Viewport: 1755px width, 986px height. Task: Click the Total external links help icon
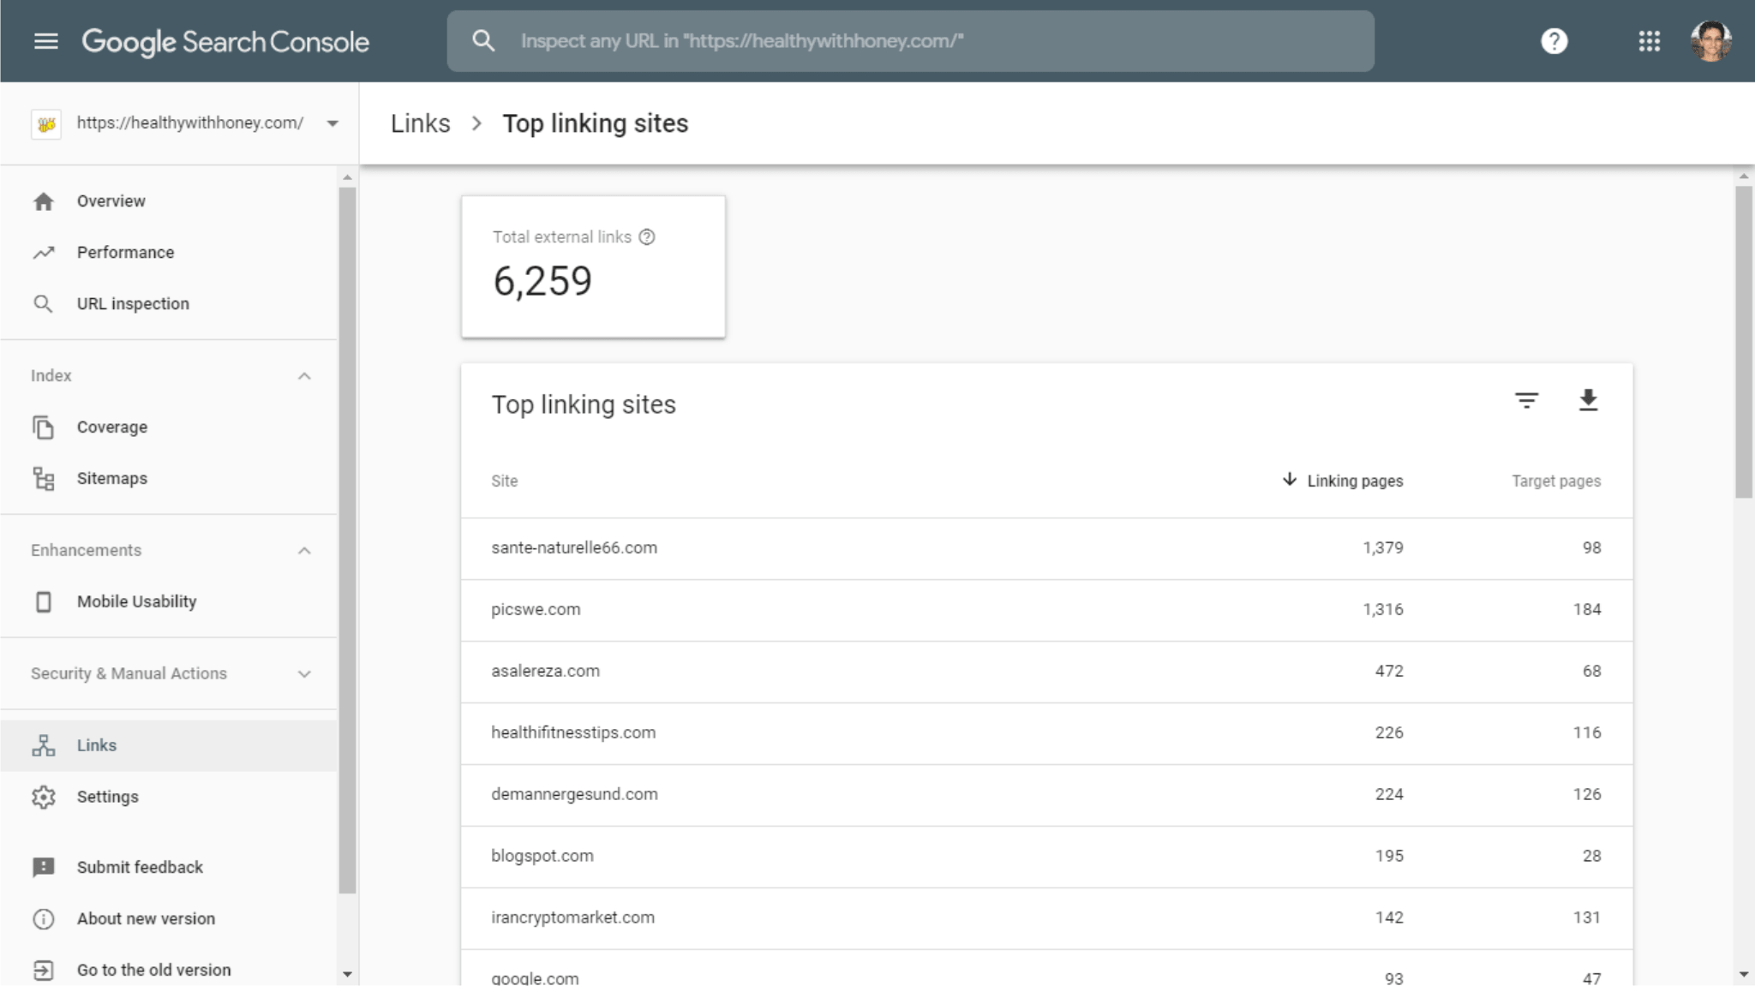pyautogui.click(x=647, y=237)
